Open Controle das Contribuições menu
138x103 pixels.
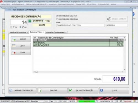click(x=62, y=4)
